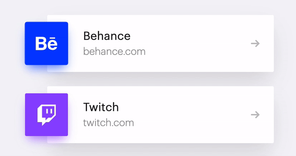Click the arrow on the Behance card
296x156 pixels.
(x=255, y=44)
